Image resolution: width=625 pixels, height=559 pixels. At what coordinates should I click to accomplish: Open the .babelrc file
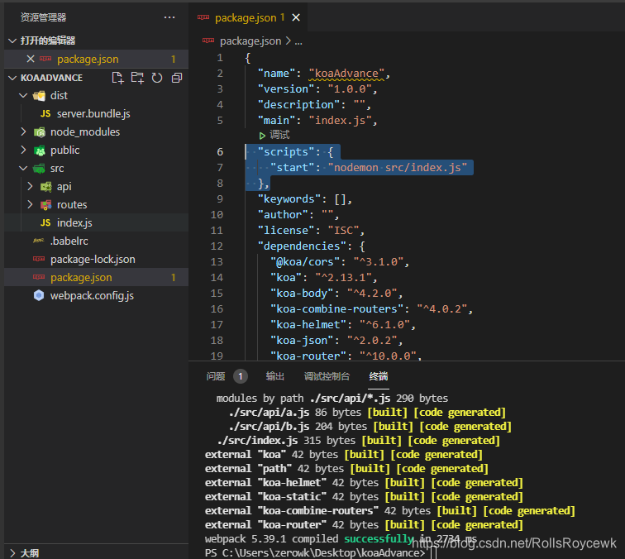click(x=69, y=241)
